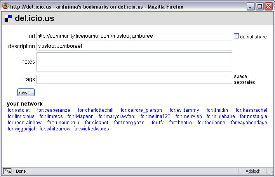Pick for:viggorlijah network tag
The image size is (275, 177).
click(22, 129)
